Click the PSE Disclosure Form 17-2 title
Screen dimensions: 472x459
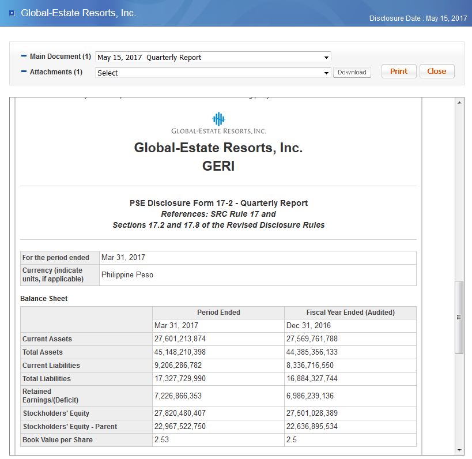pyautogui.click(x=218, y=204)
